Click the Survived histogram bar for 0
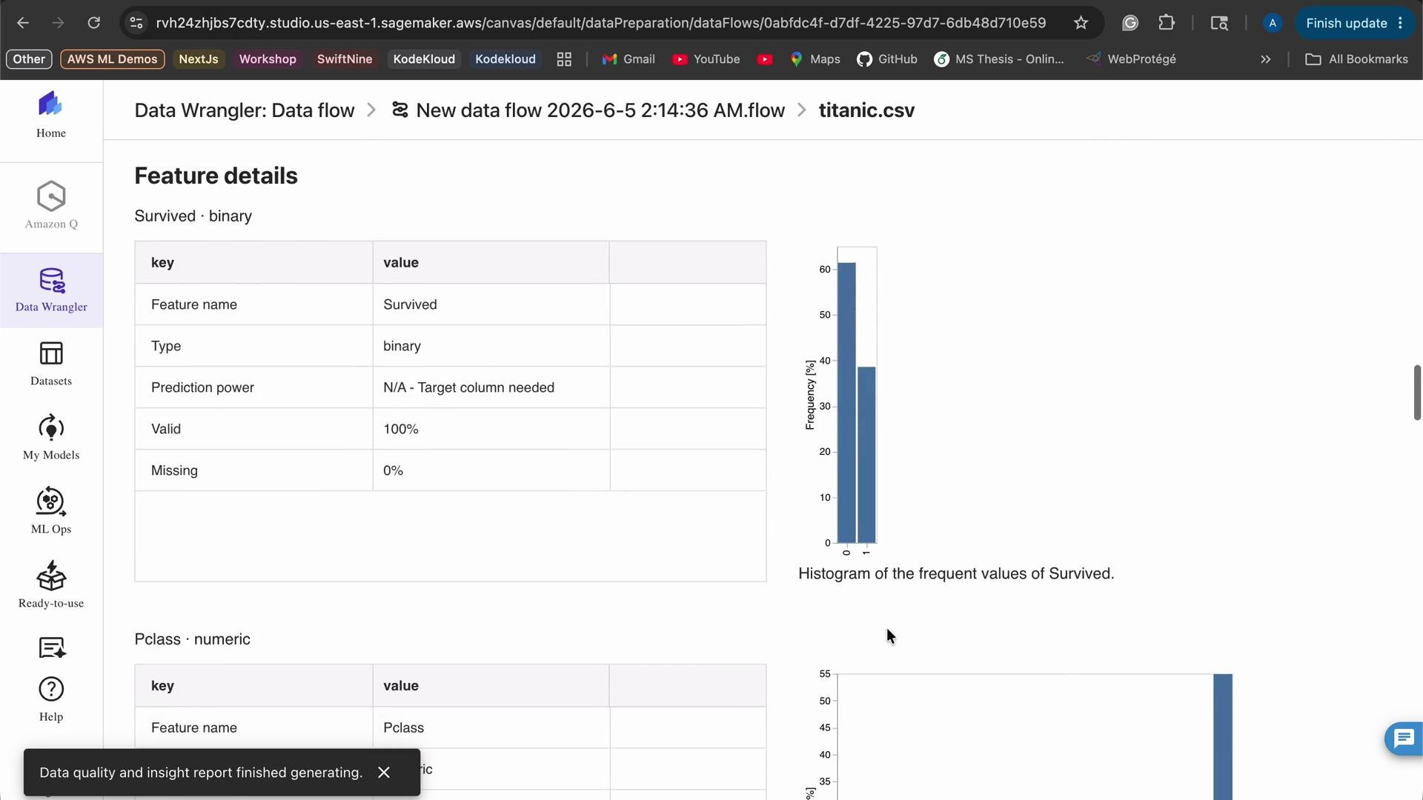The image size is (1423, 800). pyautogui.click(x=846, y=403)
